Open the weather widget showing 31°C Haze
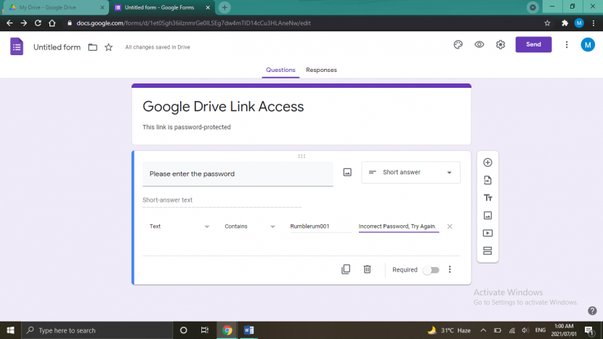The image size is (603, 339). [449, 330]
